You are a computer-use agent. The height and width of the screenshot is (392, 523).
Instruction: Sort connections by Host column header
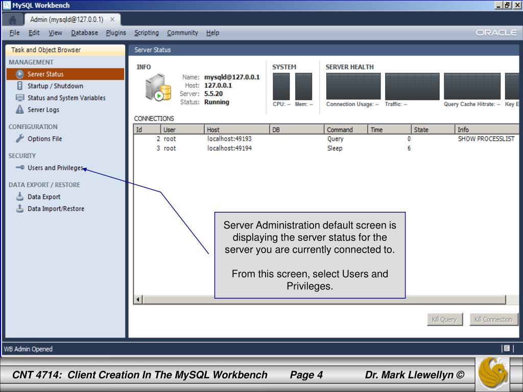[x=237, y=129]
